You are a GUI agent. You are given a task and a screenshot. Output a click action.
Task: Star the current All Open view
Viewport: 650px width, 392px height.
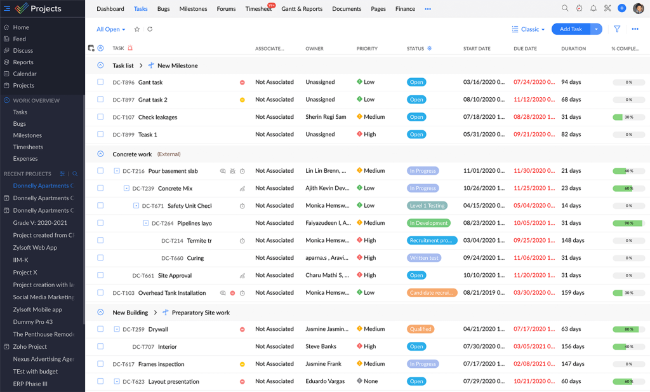(x=136, y=29)
